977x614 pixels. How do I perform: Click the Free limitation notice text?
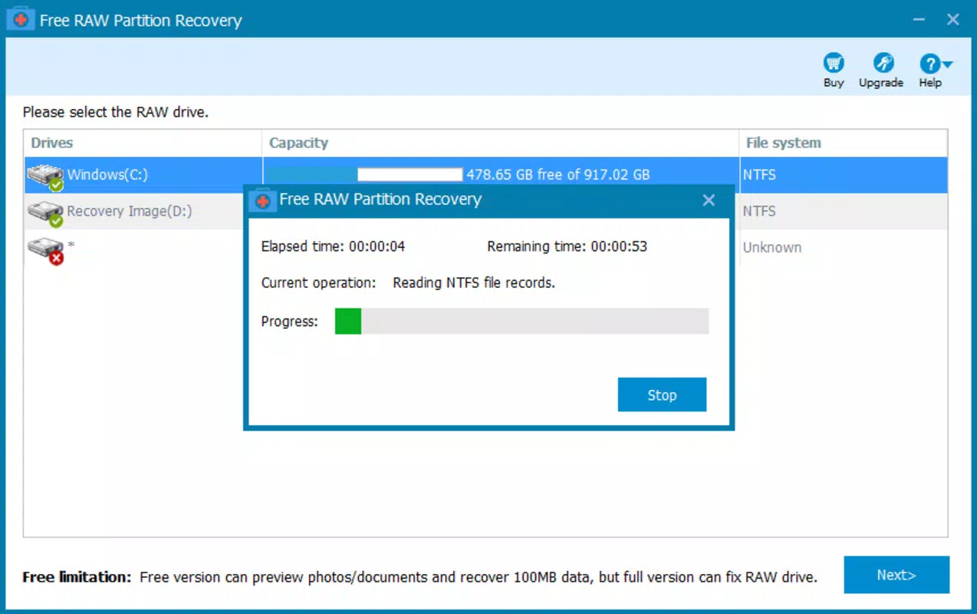419,576
